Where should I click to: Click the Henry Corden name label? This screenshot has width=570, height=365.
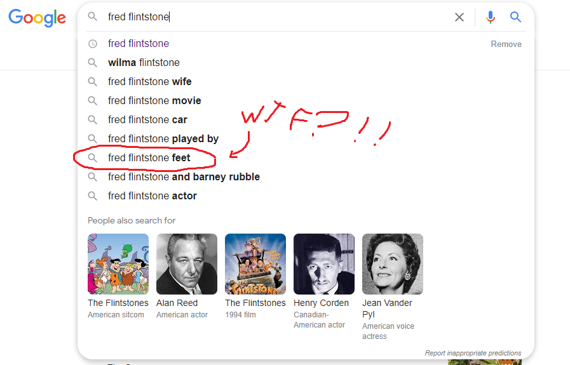321,303
